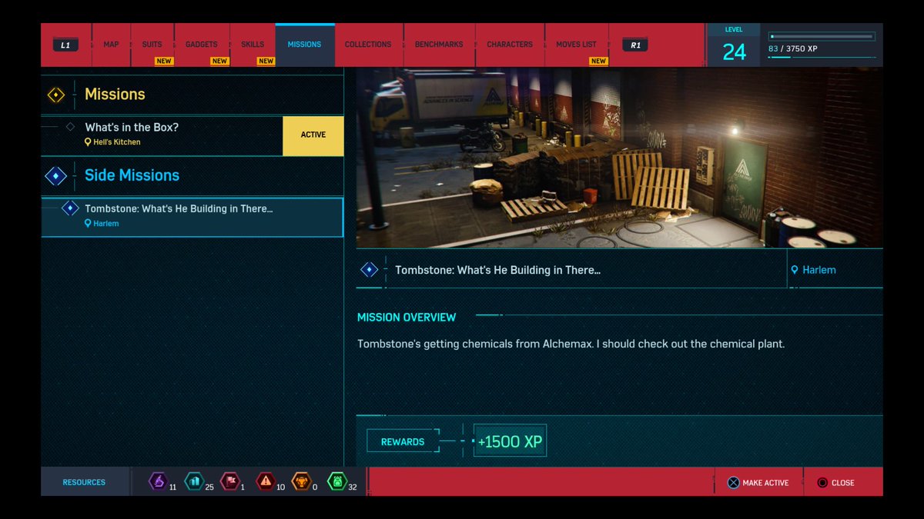Click the Mission Overview heading
The image size is (924, 519).
[407, 318]
